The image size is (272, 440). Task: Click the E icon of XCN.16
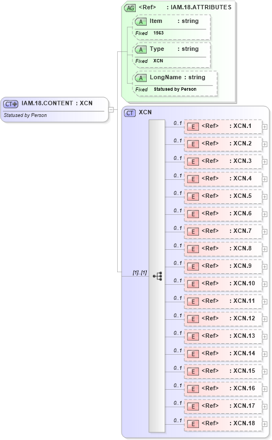[193, 389]
